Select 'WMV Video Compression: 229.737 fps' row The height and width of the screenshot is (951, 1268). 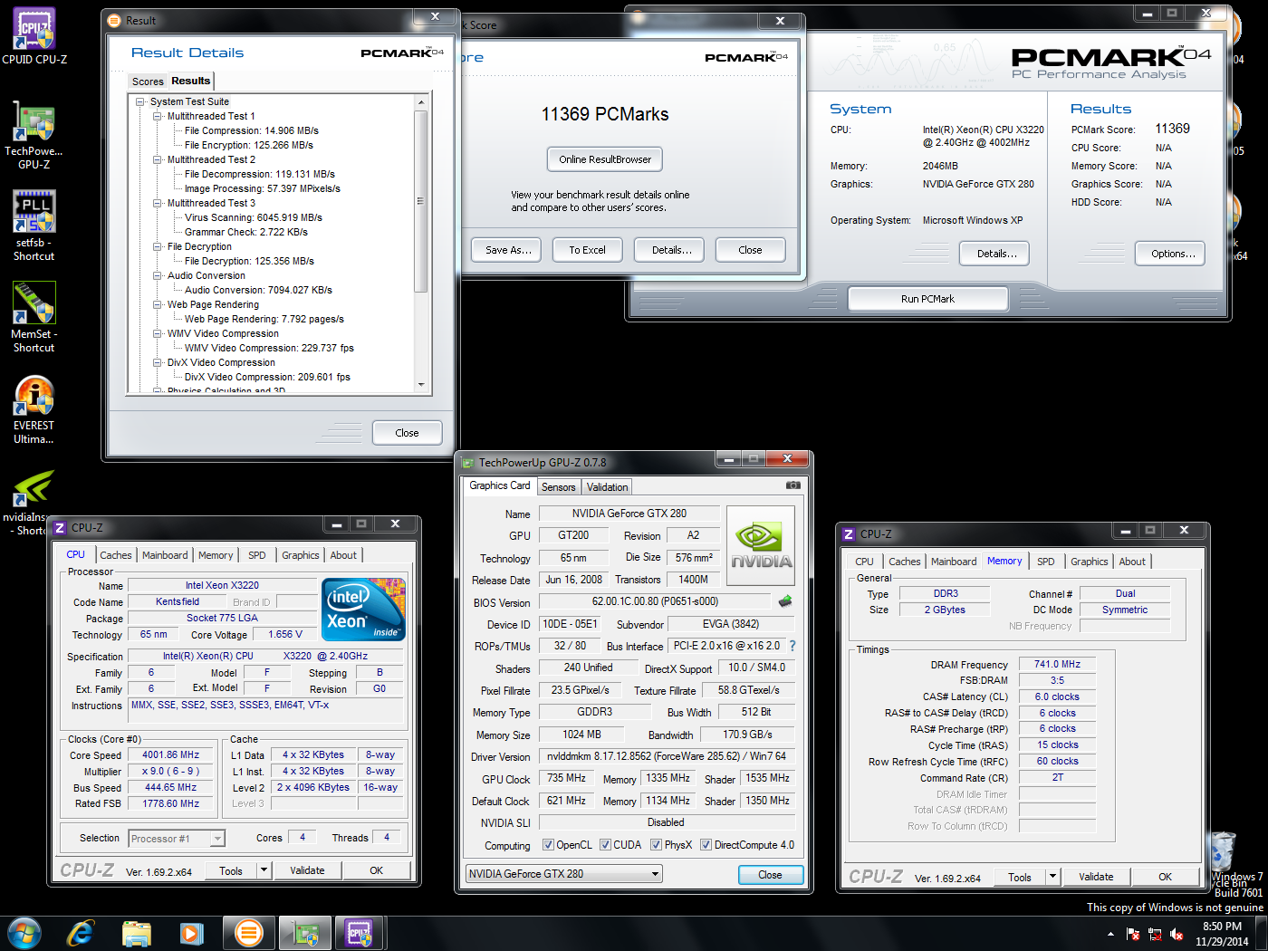click(x=269, y=348)
